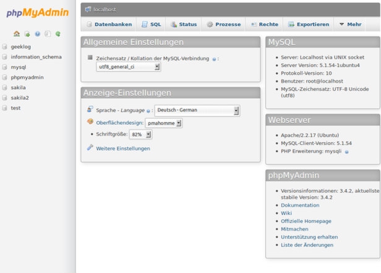Switch to the Exportieren tab
Viewport: 381px width, 273px height.
pos(309,24)
